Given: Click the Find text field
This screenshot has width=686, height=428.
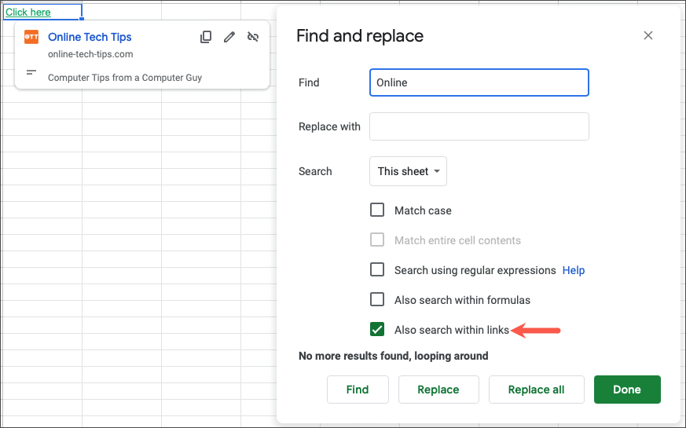Looking at the screenshot, I should pos(479,82).
